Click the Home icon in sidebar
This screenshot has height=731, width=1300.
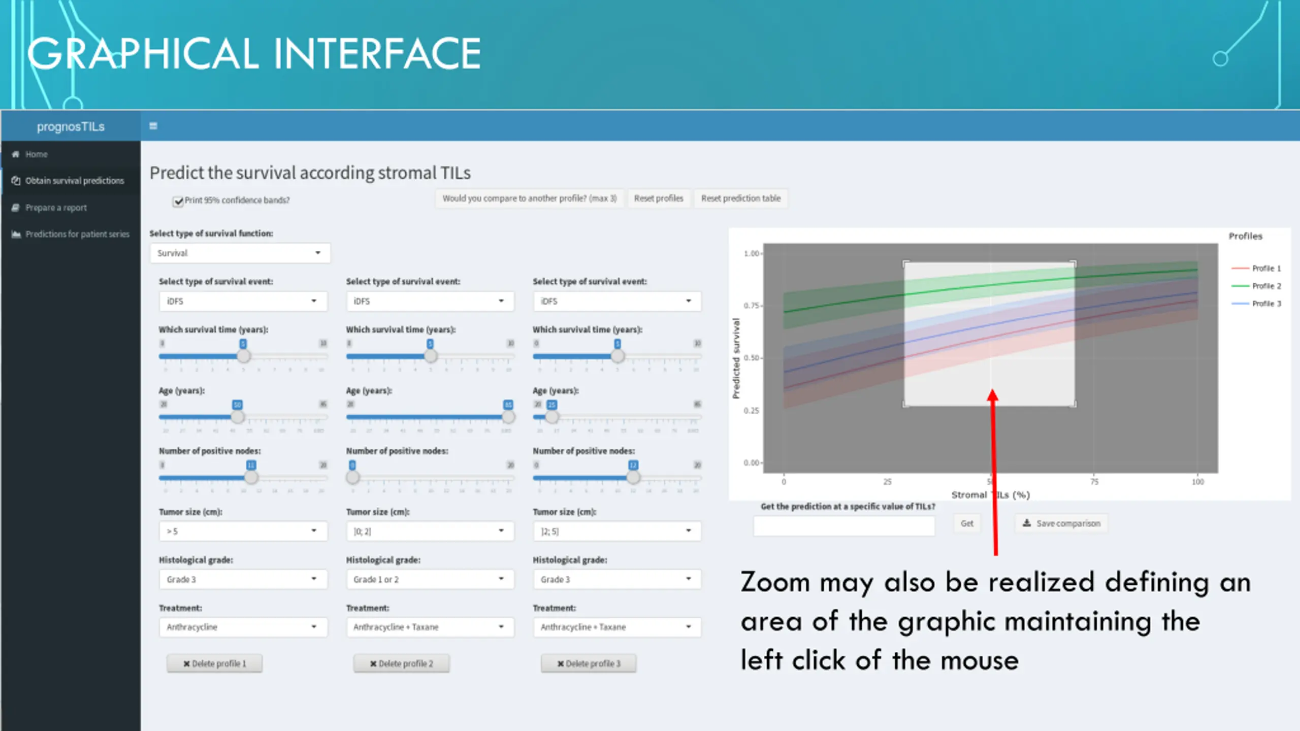(16, 154)
